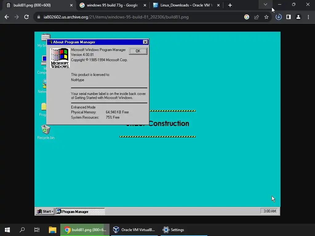This screenshot has height=236, width=315.
Task: Switch to build81.png browser tab
Action: point(39,5)
